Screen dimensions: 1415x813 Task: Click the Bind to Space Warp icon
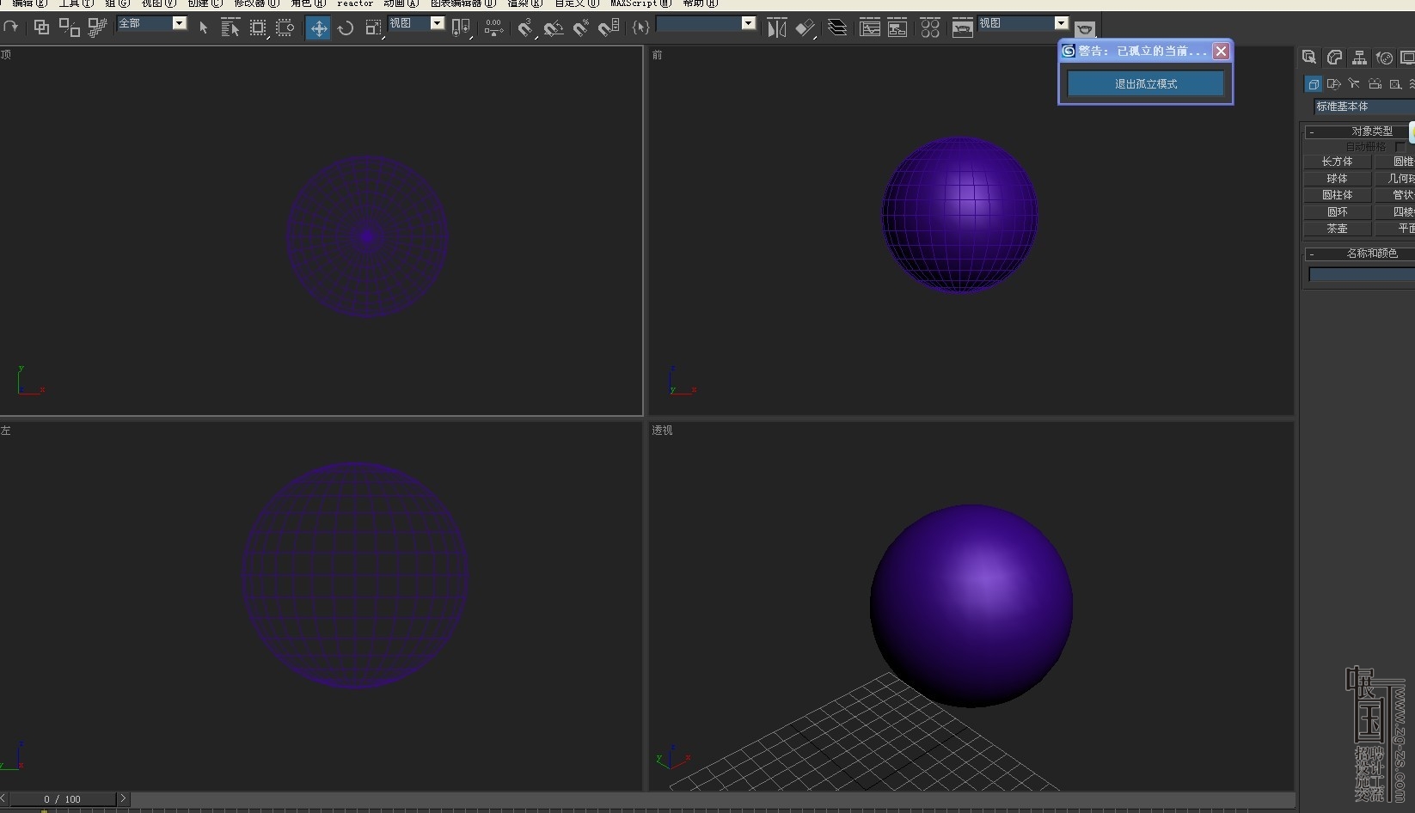(x=97, y=28)
